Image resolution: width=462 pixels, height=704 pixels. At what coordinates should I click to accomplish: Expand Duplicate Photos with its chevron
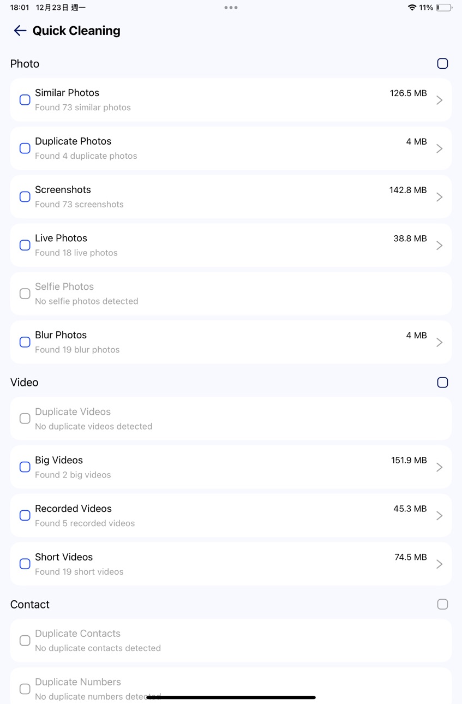[x=439, y=148]
